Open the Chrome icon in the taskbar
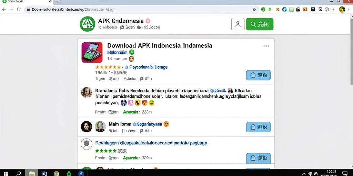This screenshot has height=176, width=353. tap(56, 174)
